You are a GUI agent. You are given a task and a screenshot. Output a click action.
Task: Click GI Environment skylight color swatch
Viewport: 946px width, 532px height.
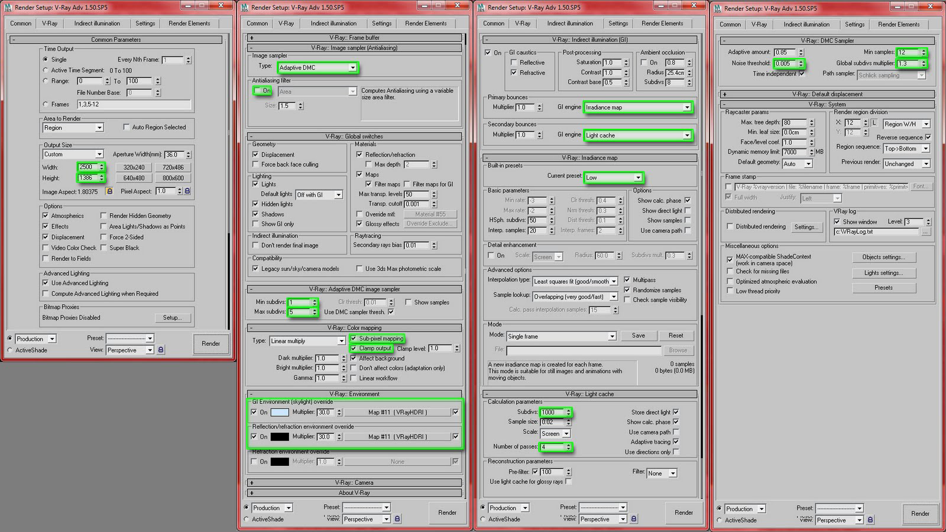click(280, 412)
